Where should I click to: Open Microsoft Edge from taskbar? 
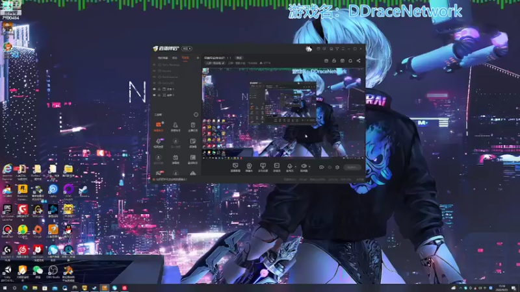click(25, 288)
